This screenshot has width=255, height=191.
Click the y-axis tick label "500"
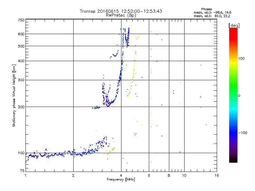[21, 46]
